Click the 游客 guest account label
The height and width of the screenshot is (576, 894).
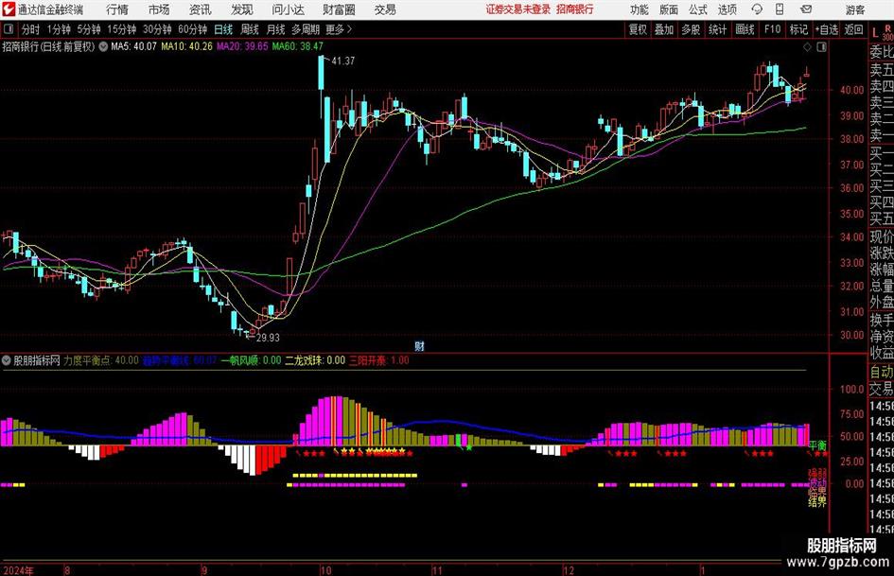point(854,9)
